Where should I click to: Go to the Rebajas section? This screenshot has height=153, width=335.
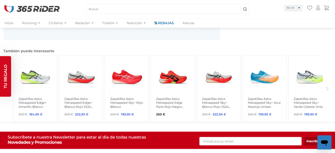click(x=164, y=23)
